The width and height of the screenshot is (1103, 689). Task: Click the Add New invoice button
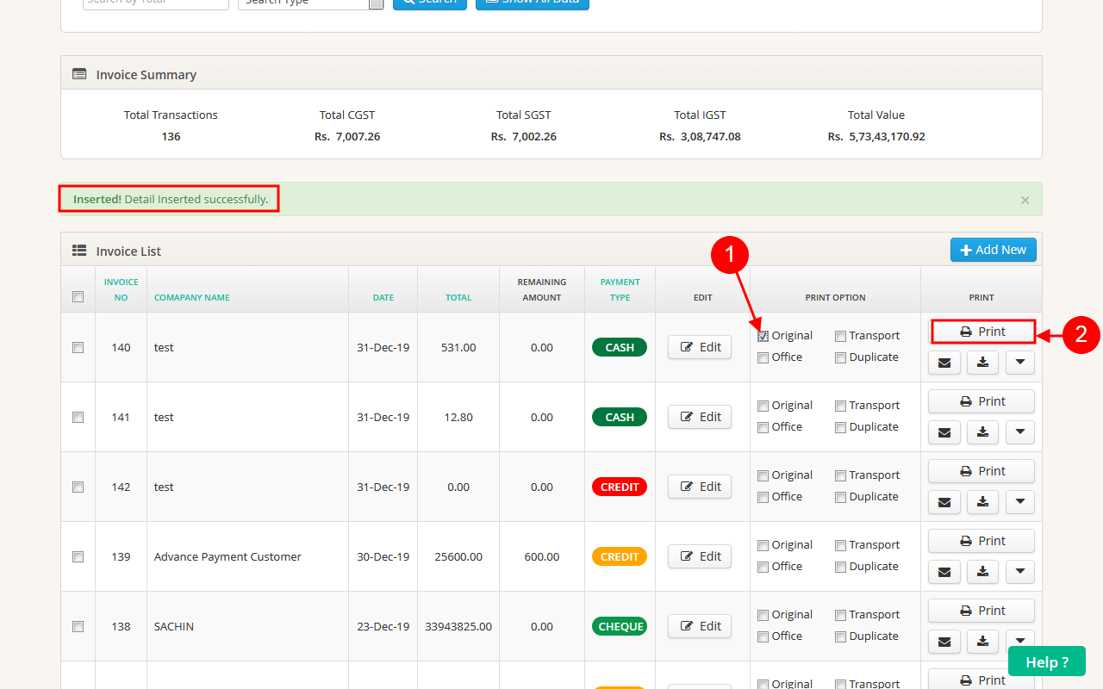[x=993, y=250]
